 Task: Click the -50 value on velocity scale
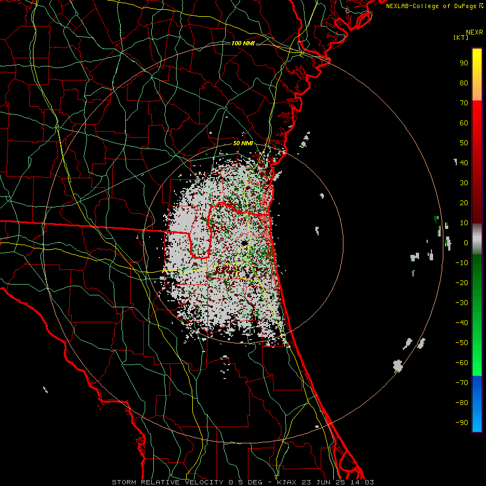tap(462, 343)
